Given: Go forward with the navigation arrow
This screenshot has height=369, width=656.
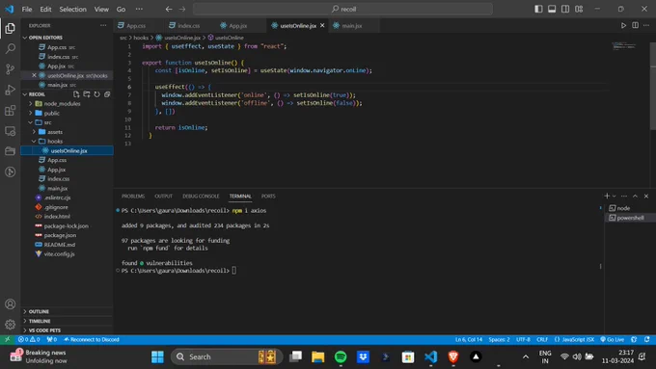Looking at the screenshot, I should (x=182, y=9).
